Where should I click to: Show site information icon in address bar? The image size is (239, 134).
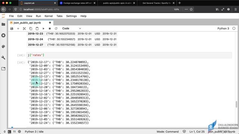point(21,9)
